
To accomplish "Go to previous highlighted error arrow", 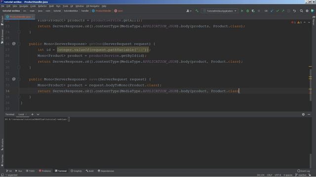I will click(305, 22).
